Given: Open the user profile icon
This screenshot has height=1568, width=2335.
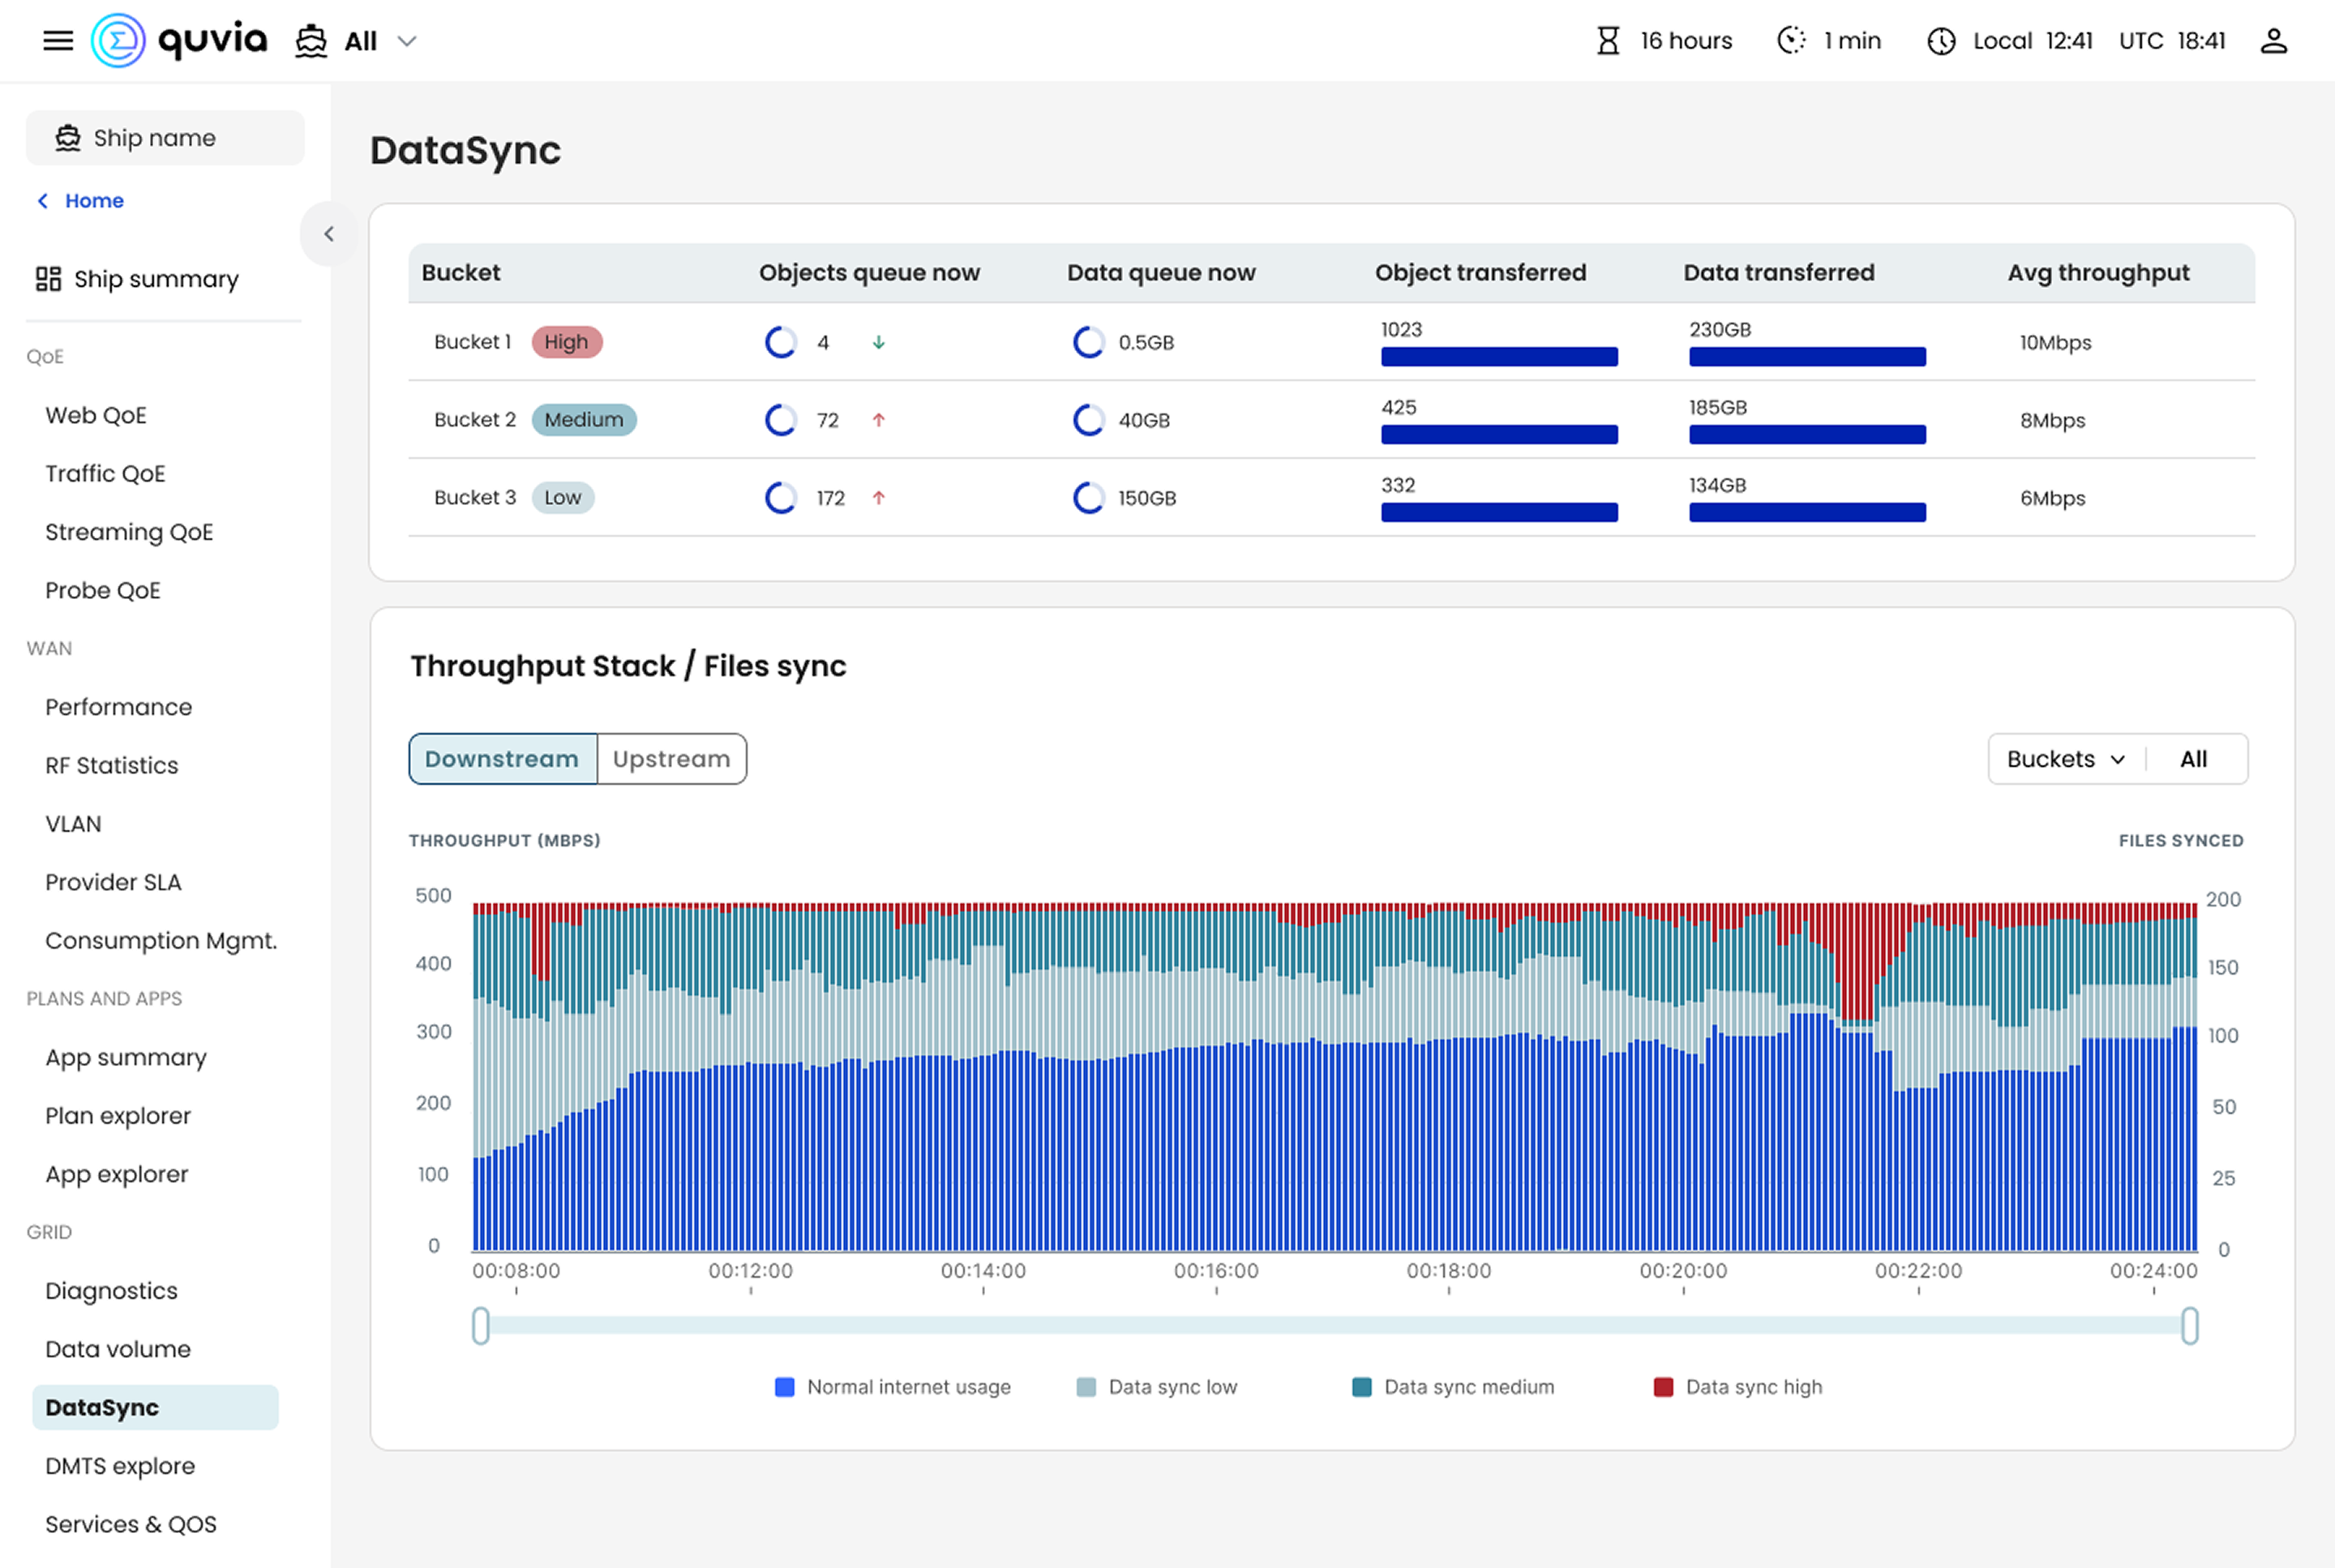Looking at the screenshot, I should pos(2273,41).
